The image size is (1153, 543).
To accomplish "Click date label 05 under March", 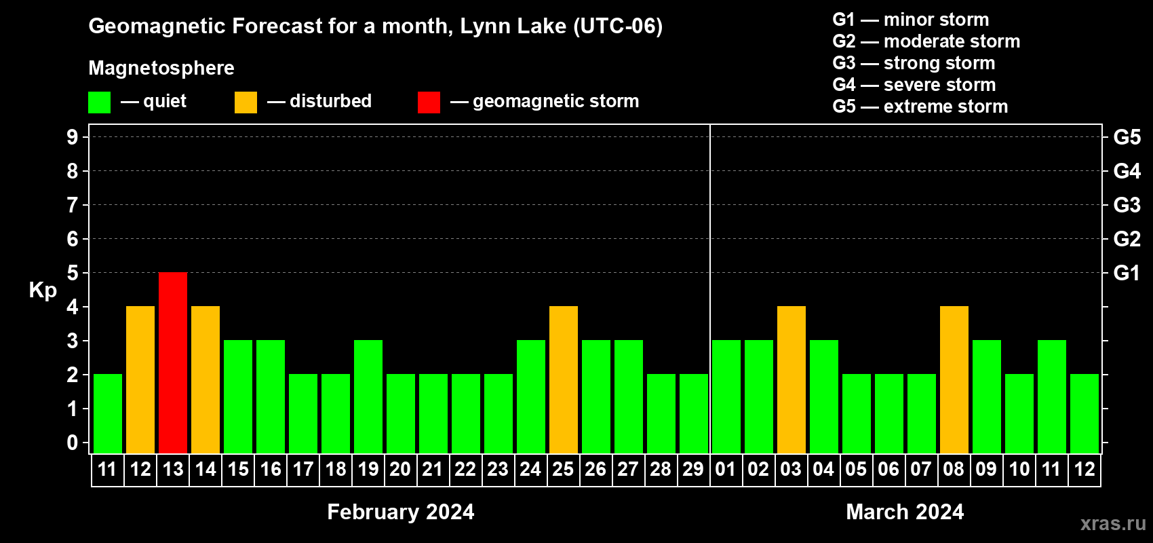I will tap(856, 469).
